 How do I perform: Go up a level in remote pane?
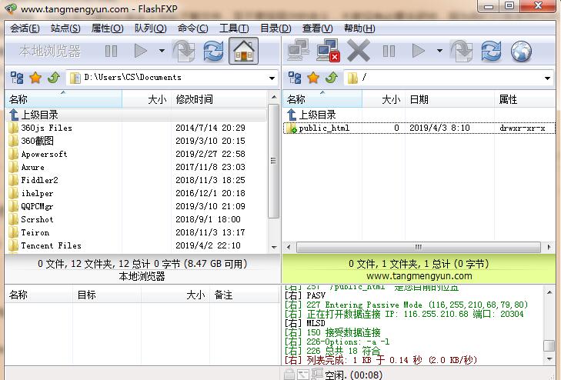click(x=332, y=78)
